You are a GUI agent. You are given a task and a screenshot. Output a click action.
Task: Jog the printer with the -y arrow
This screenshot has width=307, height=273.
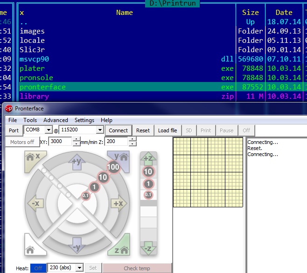77,246
